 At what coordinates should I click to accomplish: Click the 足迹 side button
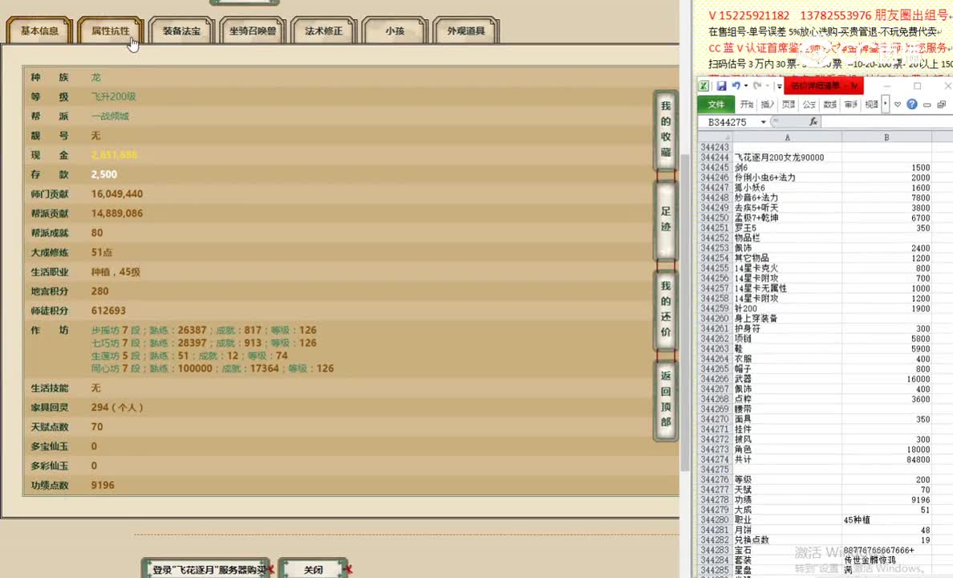click(666, 219)
